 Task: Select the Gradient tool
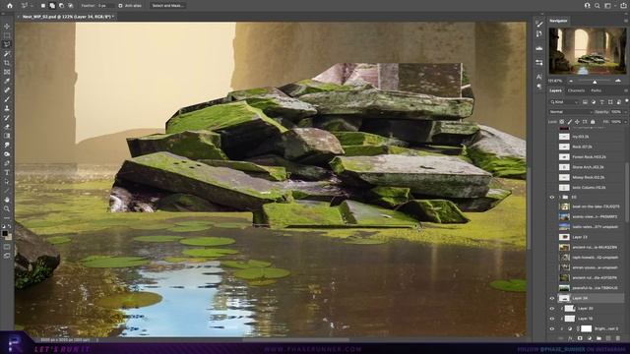point(7,136)
